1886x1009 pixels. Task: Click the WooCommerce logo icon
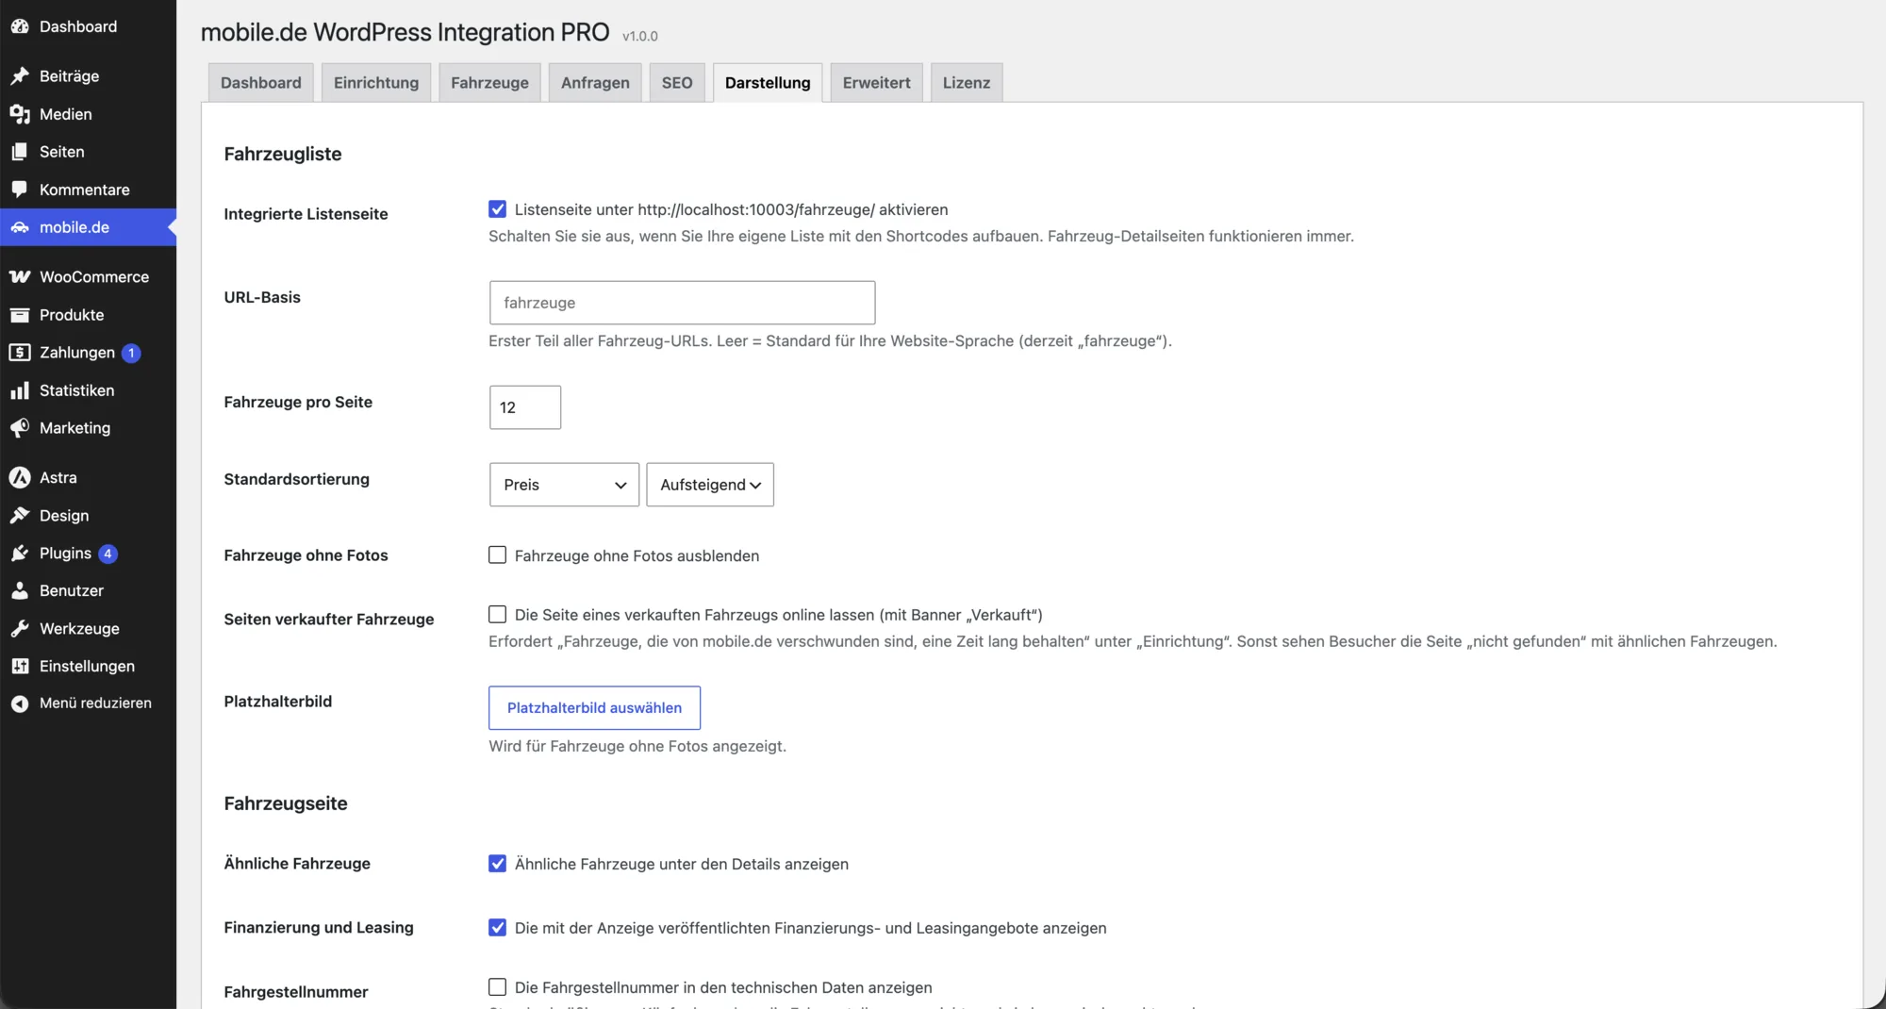point(20,277)
